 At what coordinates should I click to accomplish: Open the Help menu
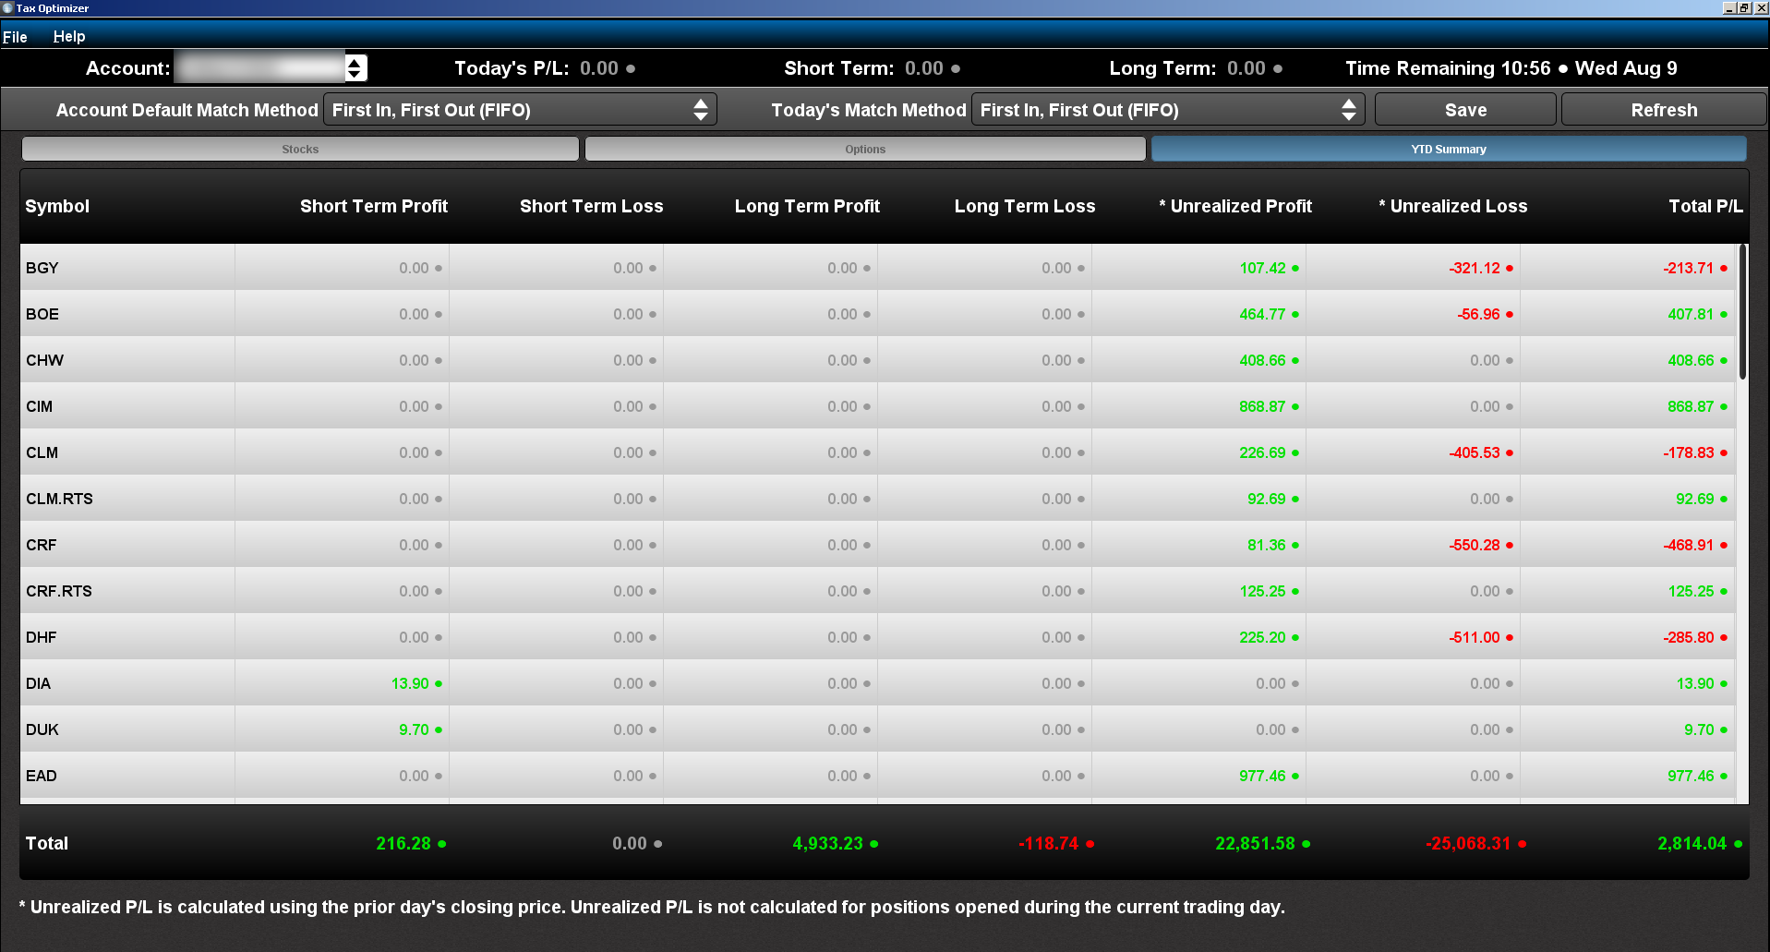[69, 37]
